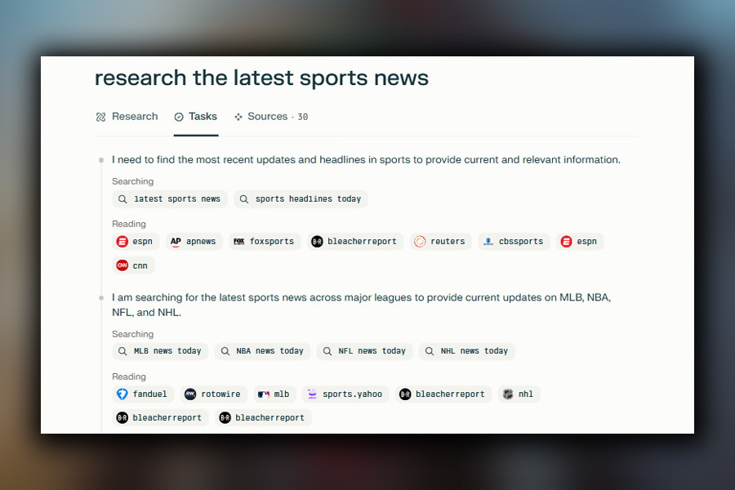This screenshot has height=490, width=735.
Task: Click the RotoWire logo icon
Action: pos(190,394)
